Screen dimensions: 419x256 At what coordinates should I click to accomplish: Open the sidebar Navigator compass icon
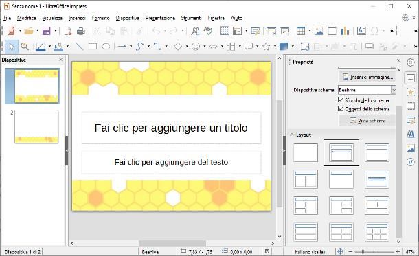coord(411,162)
